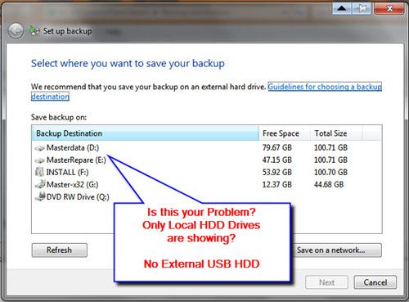Click 44.68 GB total size value
Screen dimensions: 409x302
point(329,185)
